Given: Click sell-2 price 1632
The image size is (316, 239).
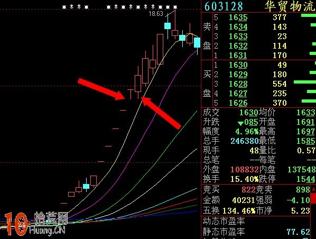Looking at the screenshot, I should click(x=238, y=46).
